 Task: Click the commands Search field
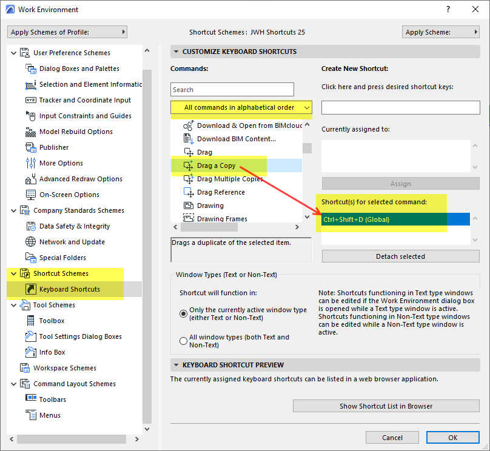pyautogui.click(x=232, y=90)
